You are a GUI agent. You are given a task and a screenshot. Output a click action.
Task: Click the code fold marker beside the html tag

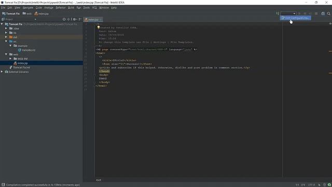pos(94,53)
